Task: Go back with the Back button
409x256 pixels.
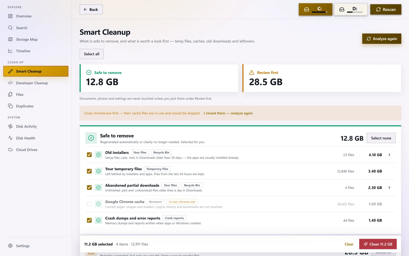Action: point(91,9)
